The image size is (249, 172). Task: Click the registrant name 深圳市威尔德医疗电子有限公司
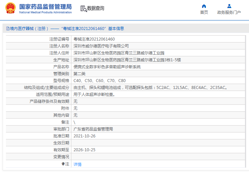point(101,46)
